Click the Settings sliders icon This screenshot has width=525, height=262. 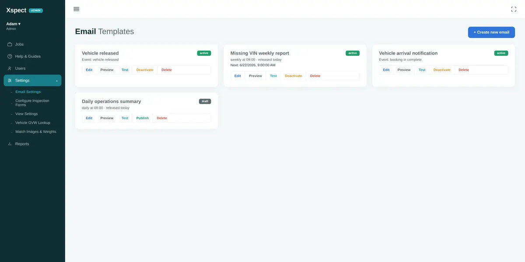pos(10,80)
